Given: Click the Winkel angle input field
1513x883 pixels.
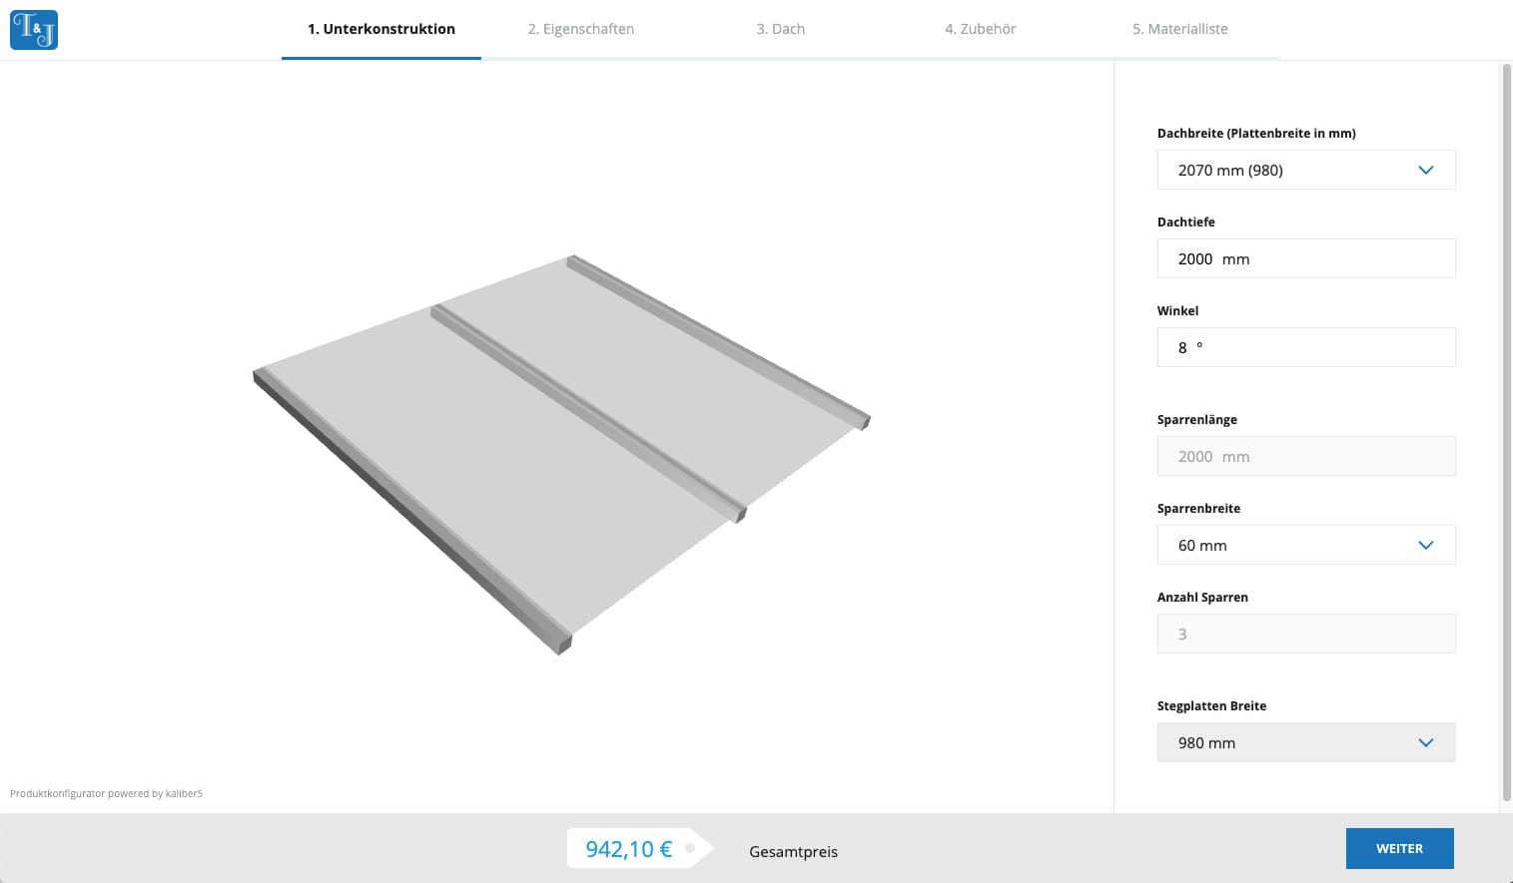Looking at the screenshot, I should pyautogui.click(x=1306, y=347).
